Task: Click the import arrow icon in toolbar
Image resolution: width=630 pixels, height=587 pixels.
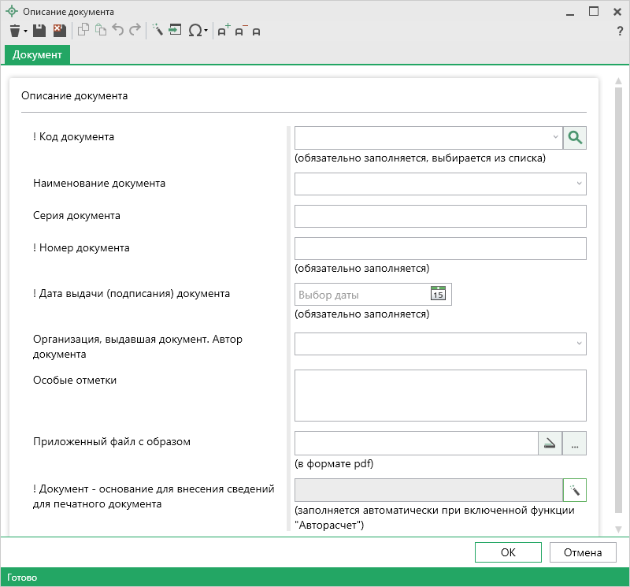Action: 176,31
